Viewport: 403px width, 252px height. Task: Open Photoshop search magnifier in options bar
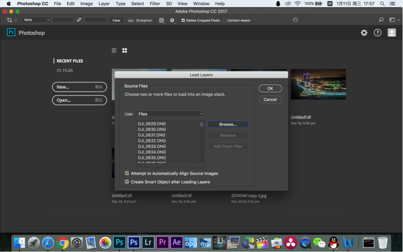pyautogui.click(x=381, y=20)
